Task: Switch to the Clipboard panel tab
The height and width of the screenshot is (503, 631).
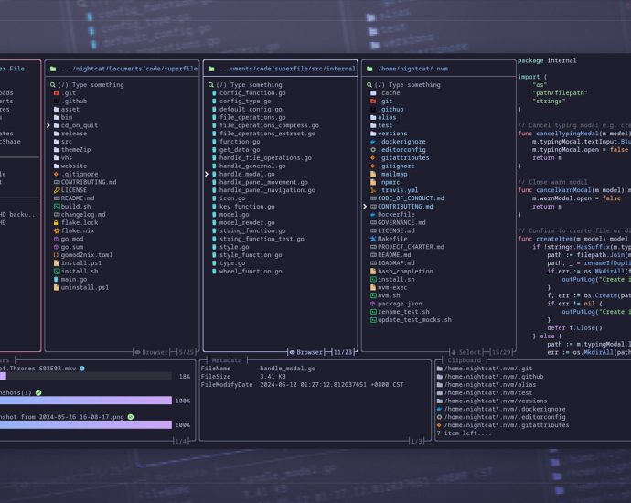Action: click(464, 360)
